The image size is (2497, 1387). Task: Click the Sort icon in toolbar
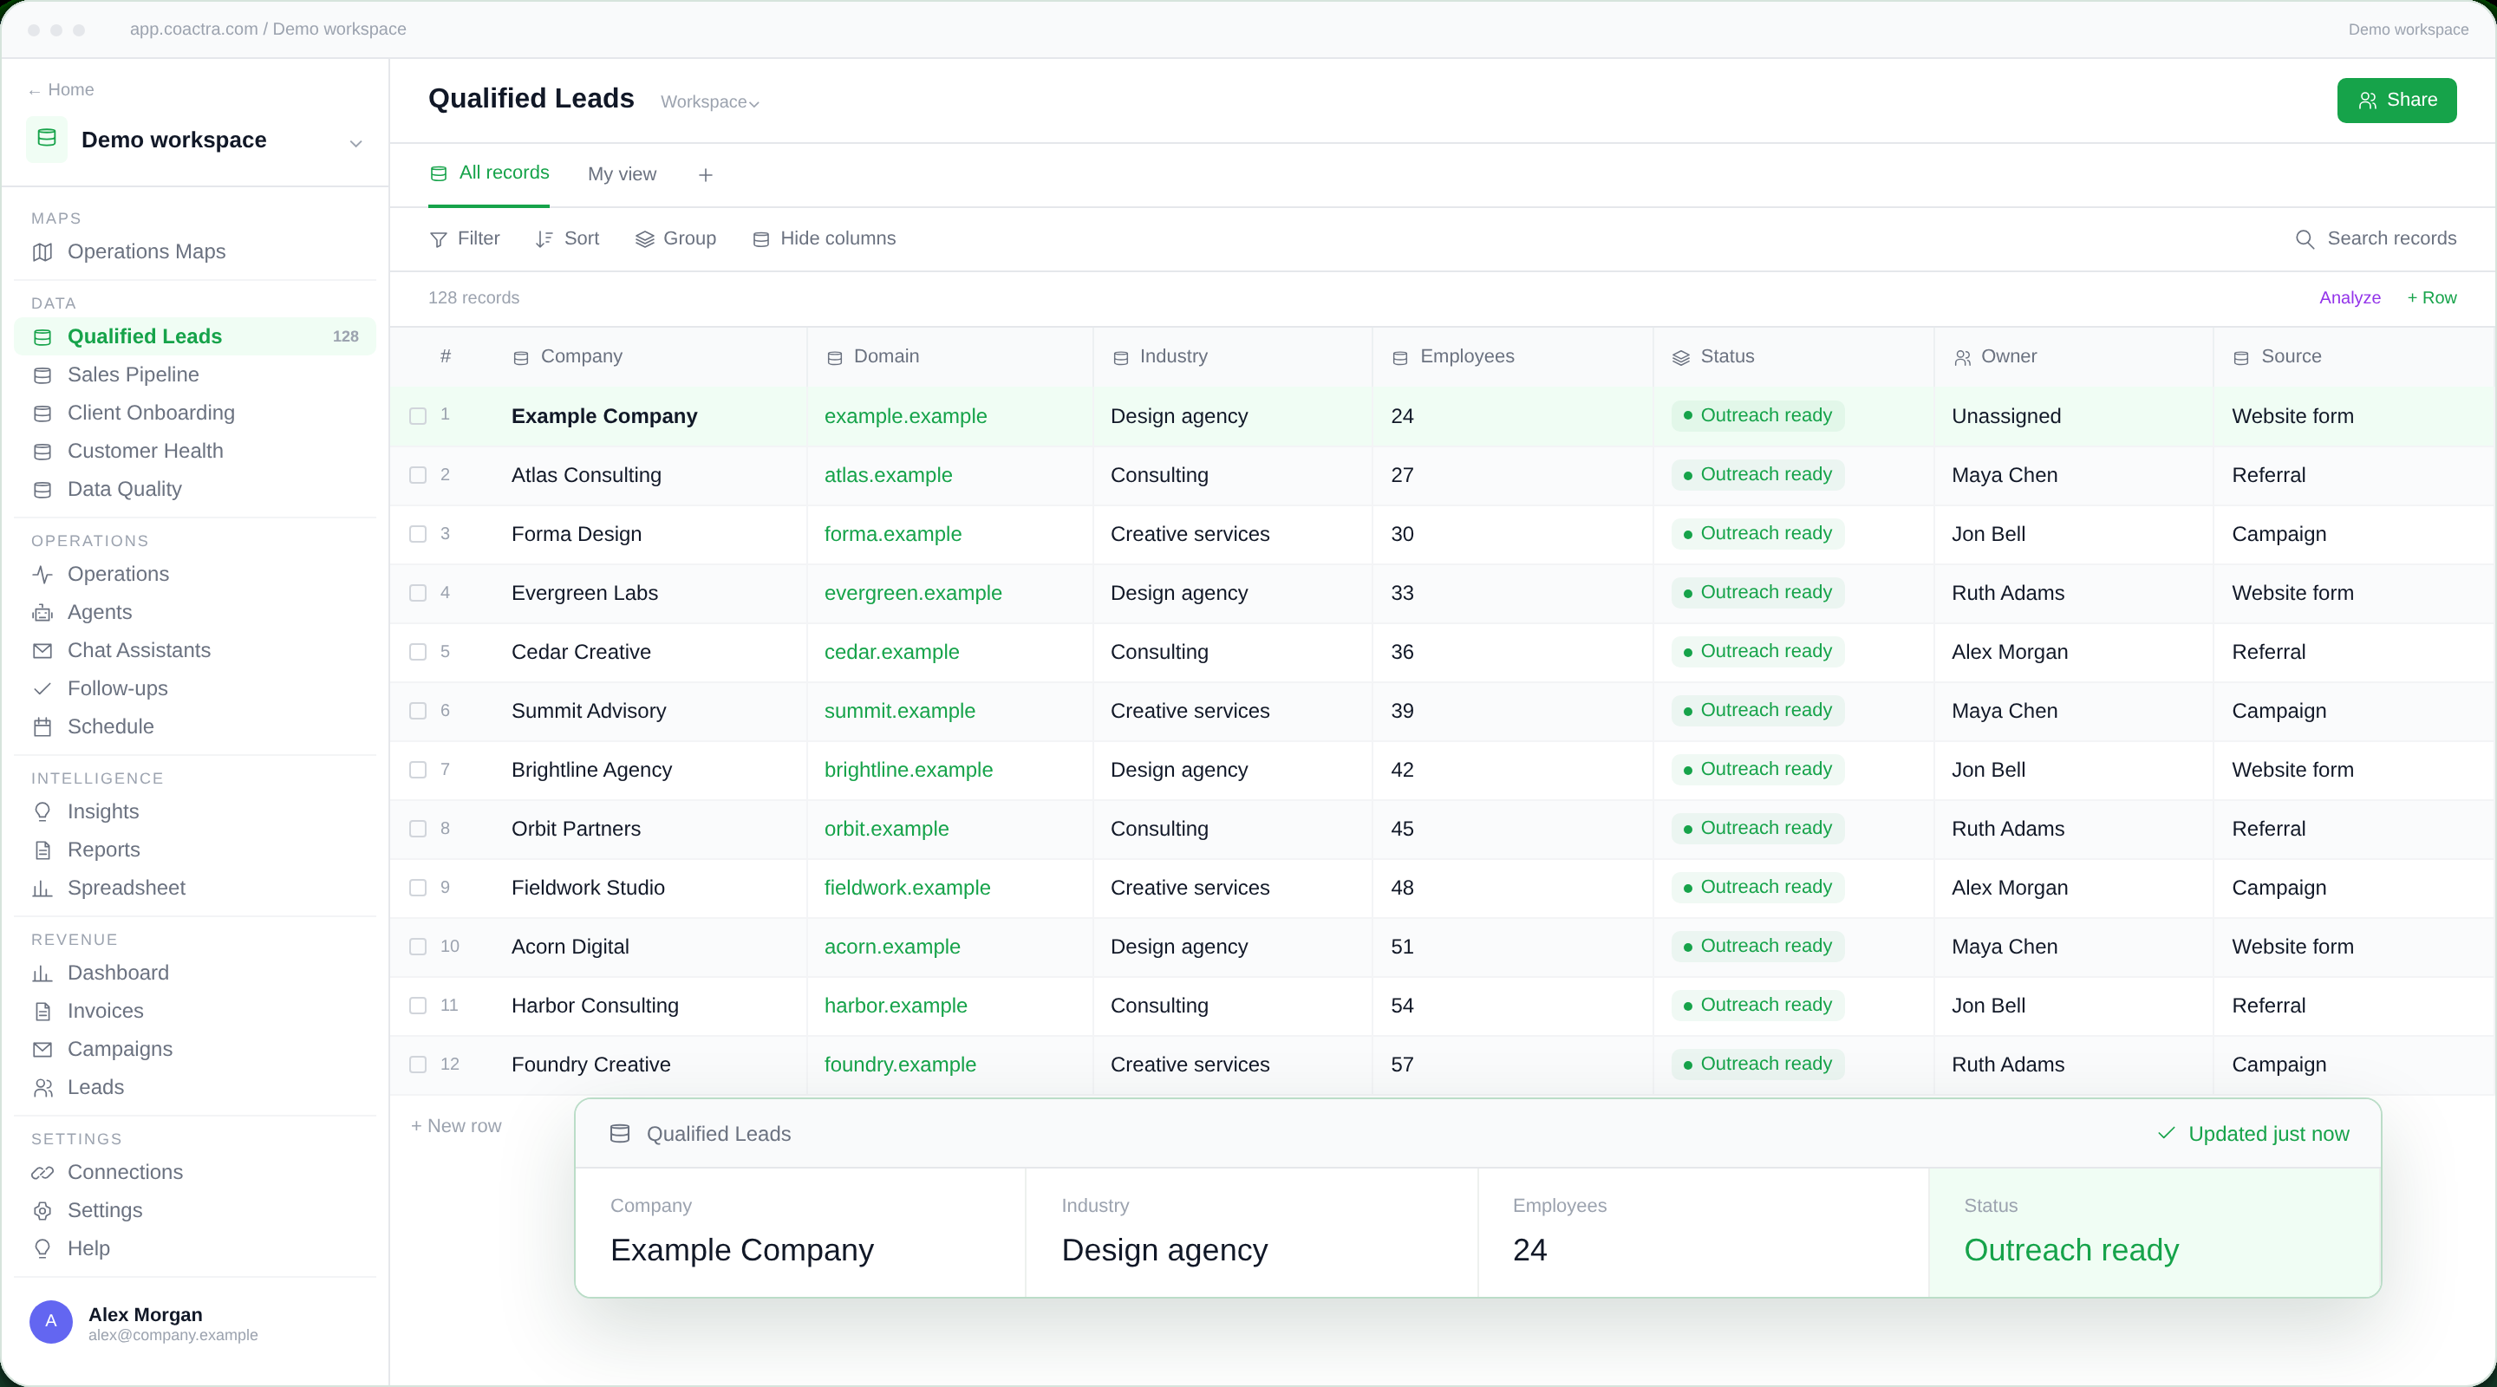click(x=544, y=239)
